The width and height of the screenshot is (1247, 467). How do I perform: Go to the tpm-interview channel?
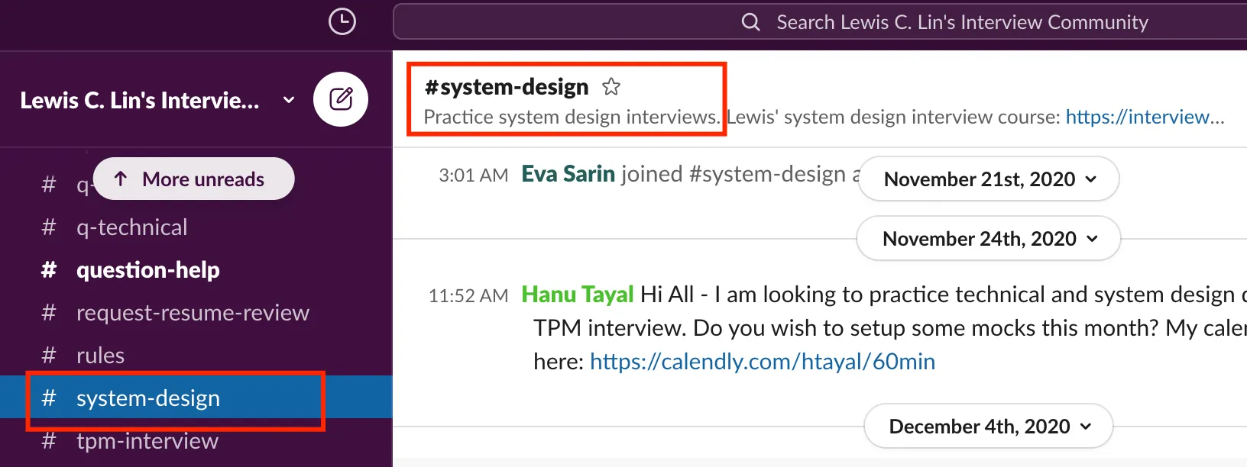(x=147, y=441)
